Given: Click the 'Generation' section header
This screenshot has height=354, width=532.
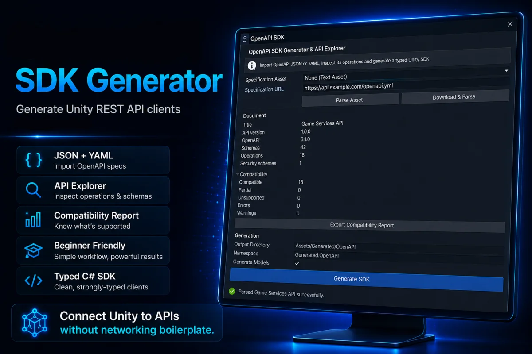Looking at the screenshot, I should 246,236.
